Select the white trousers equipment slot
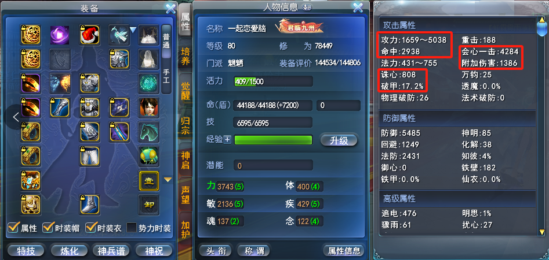549x260 pixels. [x=90, y=156]
